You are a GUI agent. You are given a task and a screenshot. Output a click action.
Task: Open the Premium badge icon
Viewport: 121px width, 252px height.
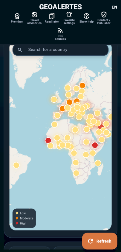[x=17, y=16]
